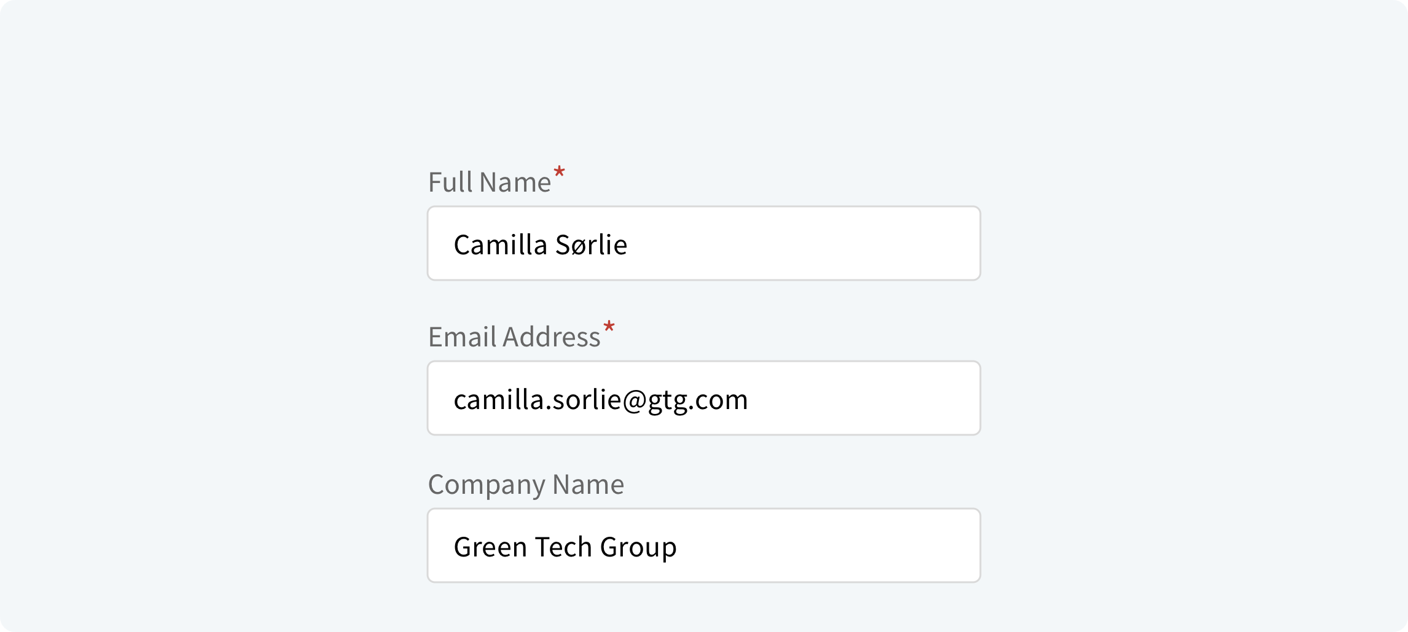
Task: Click the word "Group" in company field
Action: tap(638, 547)
